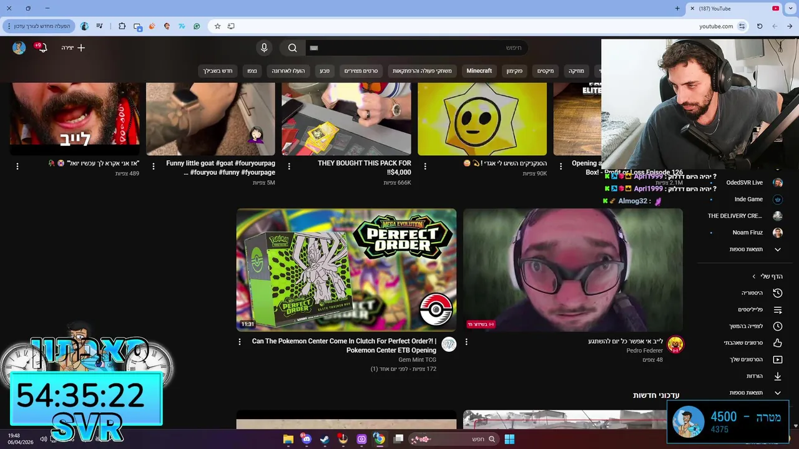Select the מוזיקה filter chip
The width and height of the screenshot is (799, 449).
tap(576, 70)
